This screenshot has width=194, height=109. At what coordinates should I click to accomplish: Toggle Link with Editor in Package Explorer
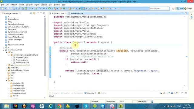[x=34, y=13]
